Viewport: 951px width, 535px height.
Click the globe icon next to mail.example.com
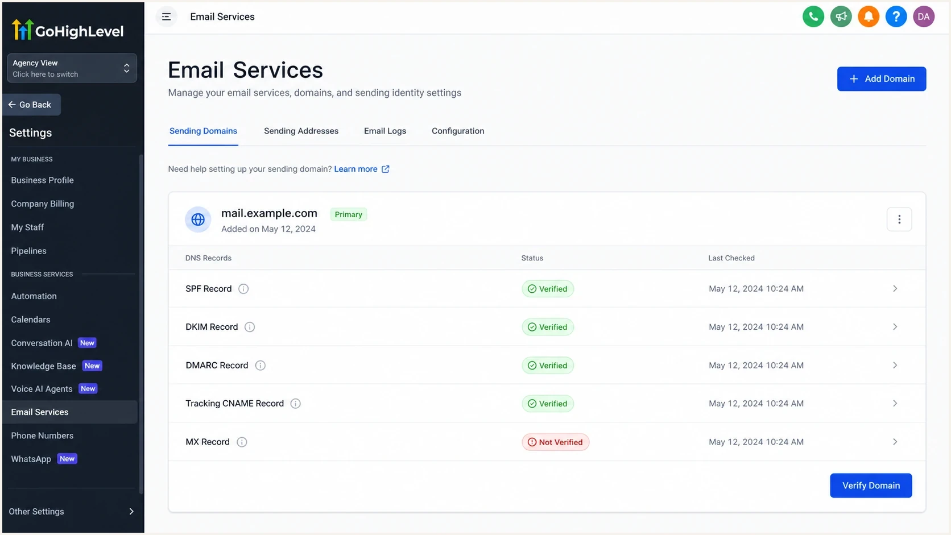pos(198,219)
